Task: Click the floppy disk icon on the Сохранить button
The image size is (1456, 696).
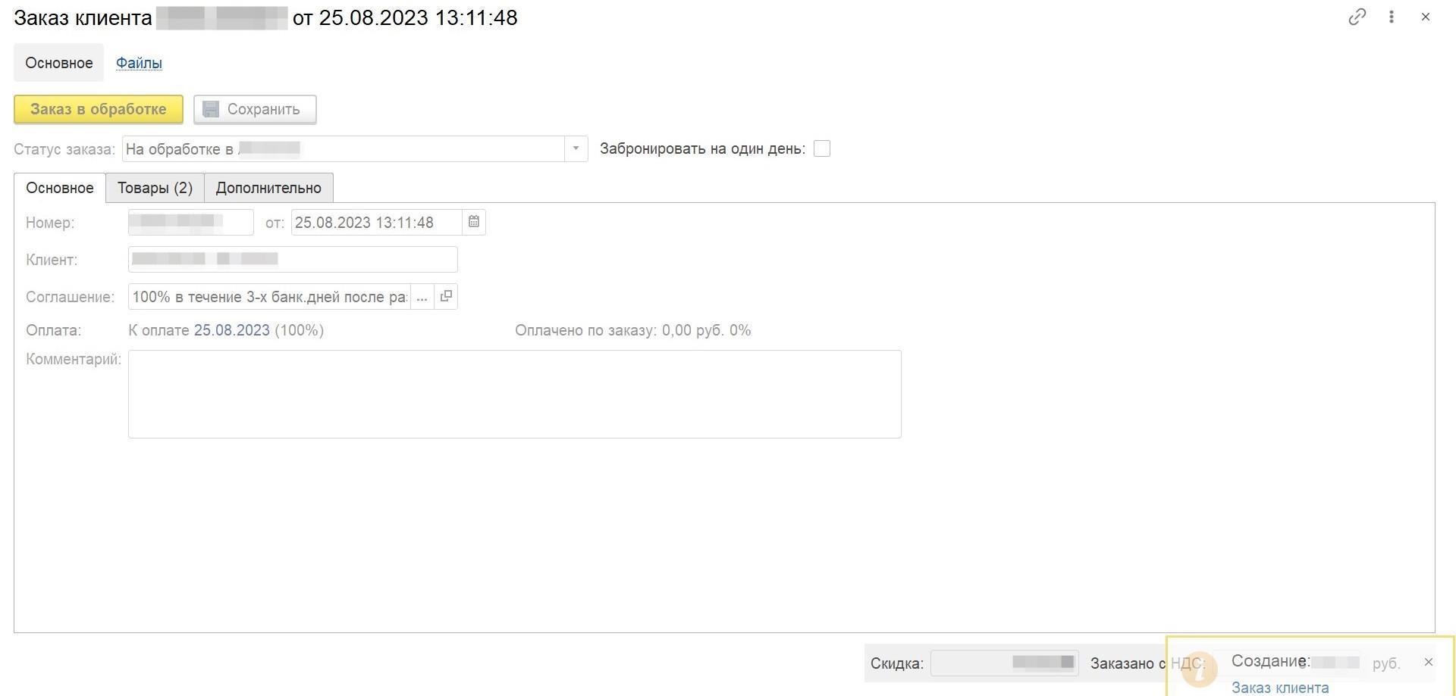Action: [211, 109]
